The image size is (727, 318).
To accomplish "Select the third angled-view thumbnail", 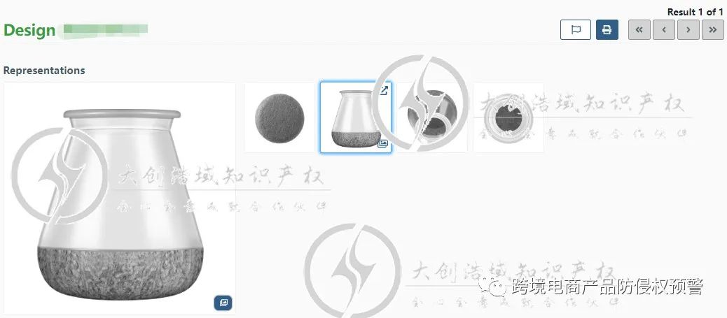I will click(x=432, y=117).
